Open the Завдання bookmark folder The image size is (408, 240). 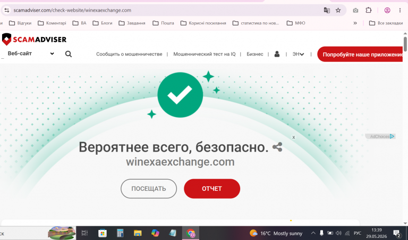[x=132, y=23]
